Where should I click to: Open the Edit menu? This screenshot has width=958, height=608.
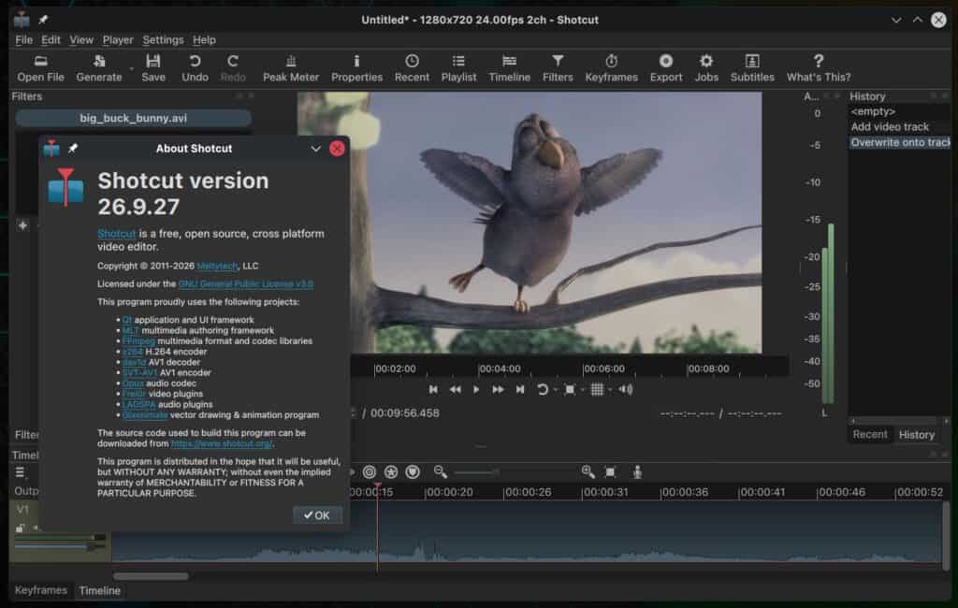pyautogui.click(x=51, y=39)
